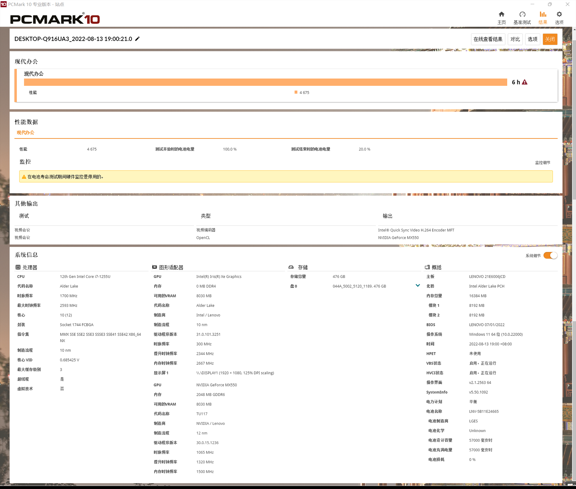Viewport: 576px width, 489px height.
Task: Click the yellow warning icon in monitoring notice
Action: [24, 177]
